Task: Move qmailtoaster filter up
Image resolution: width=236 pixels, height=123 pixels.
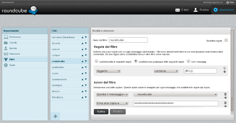Action: point(82,67)
